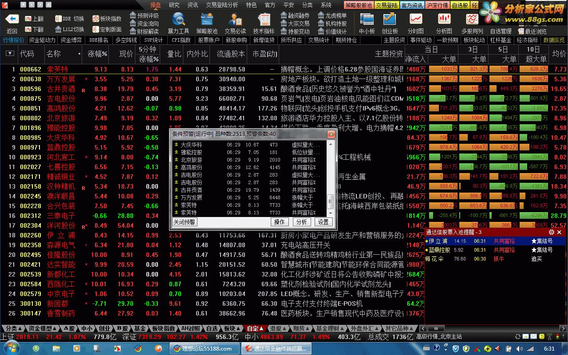Expand the 基金理财 bottom tab
The height and width of the screenshot is (355, 568).
pos(330,328)
